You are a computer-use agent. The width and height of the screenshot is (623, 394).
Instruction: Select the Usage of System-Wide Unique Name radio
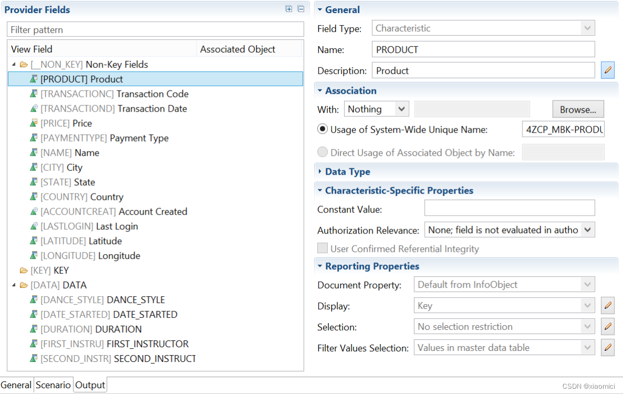pos(321,129)
